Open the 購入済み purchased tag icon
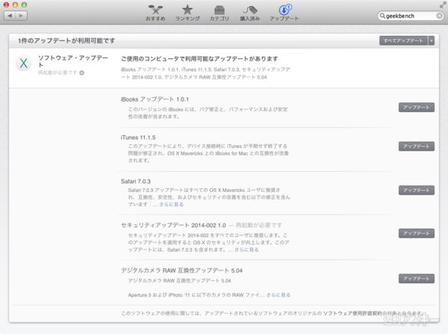The image size is (448, 334). [x=250, y=13]
